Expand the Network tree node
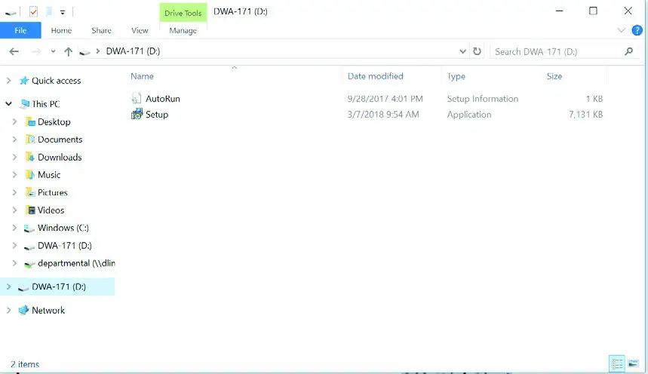This screenshot has height=374, width=648. pyautogui.click(x=9, y=311)
